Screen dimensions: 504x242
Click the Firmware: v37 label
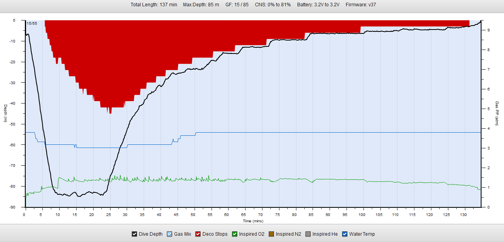coord(361,5)
